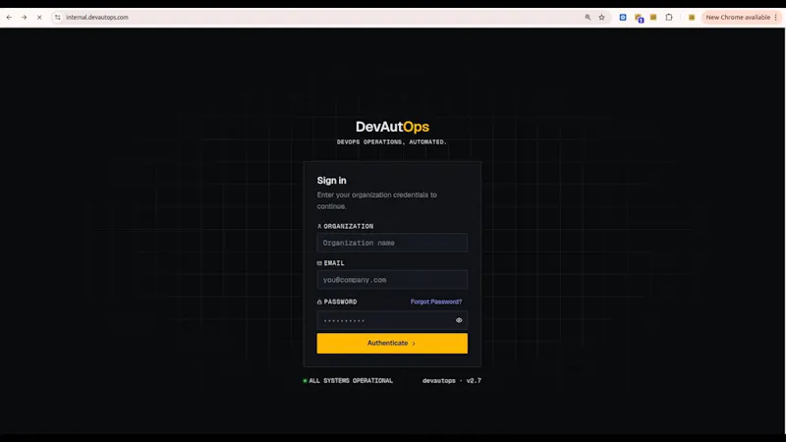
Task: Click the New Chrome available update button
Action: pos(738,17)
